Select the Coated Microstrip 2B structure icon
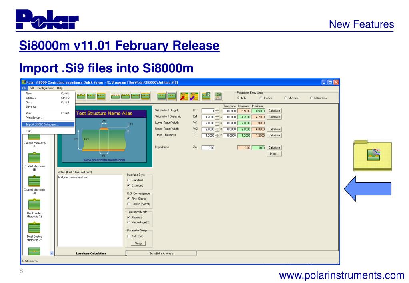This screenshot has height=283, width=409. click(x=34, y=181)
